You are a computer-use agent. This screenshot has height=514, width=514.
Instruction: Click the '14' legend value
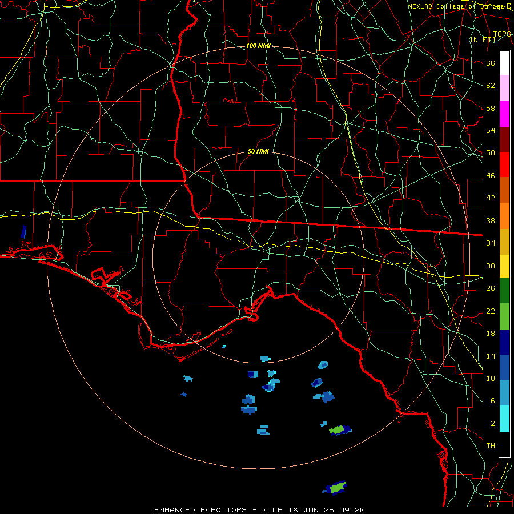(491, 356)
